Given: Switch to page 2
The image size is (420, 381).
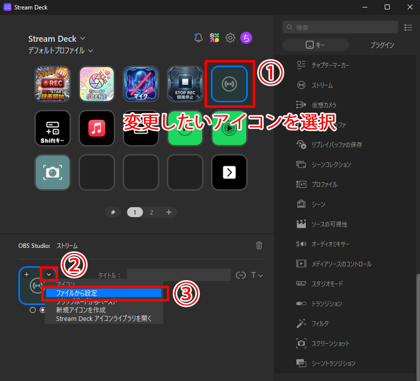Looking at the screenshot, I should [x=151, y=213].
